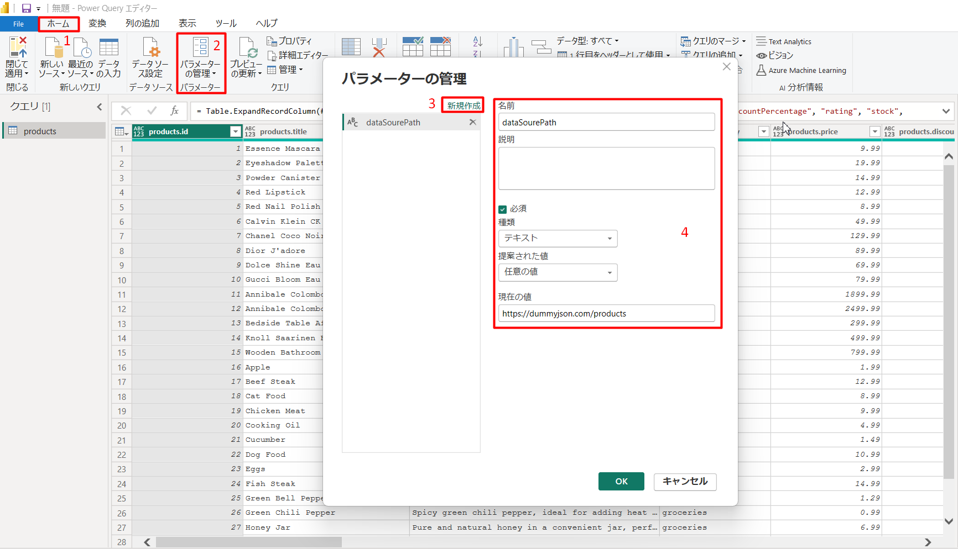Open the New Source (新しいソース) icon

52,49
